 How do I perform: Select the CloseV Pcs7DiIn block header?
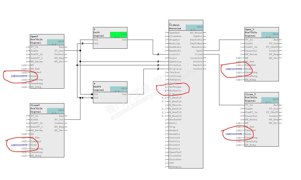pos(47,109)
